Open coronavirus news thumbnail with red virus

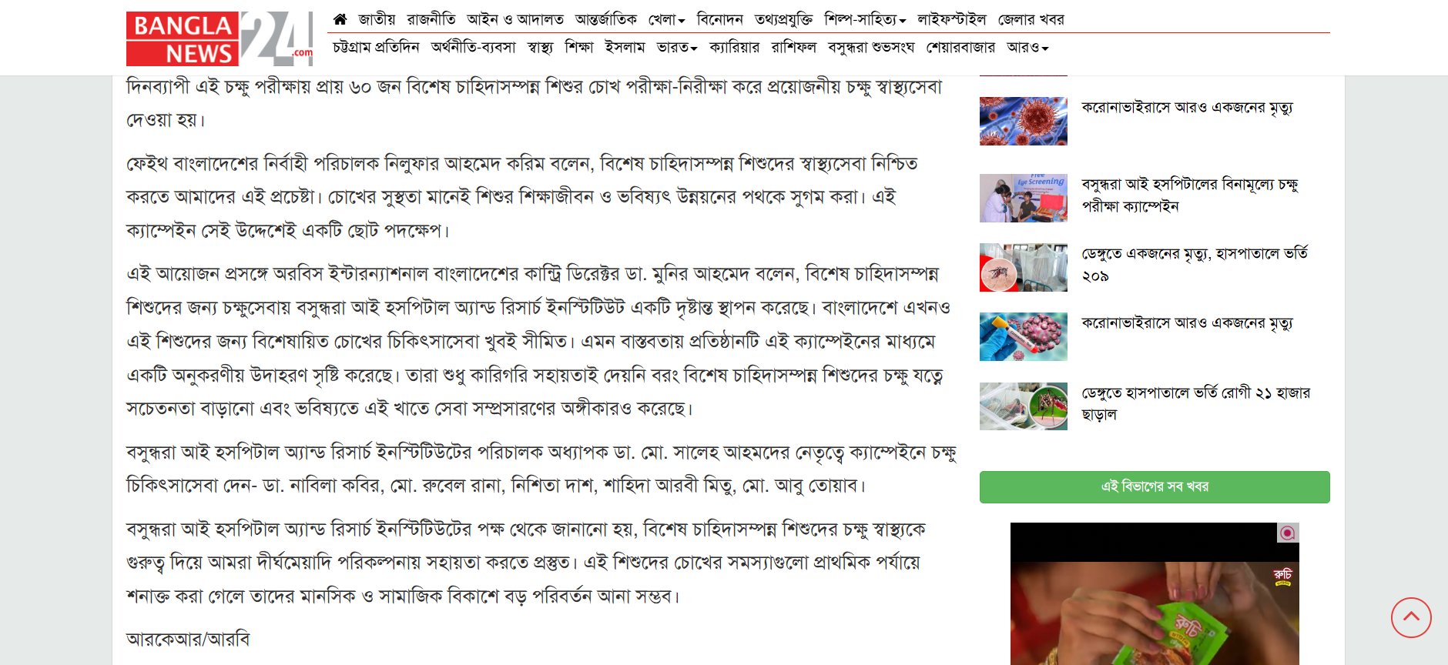pos(1023,121)
